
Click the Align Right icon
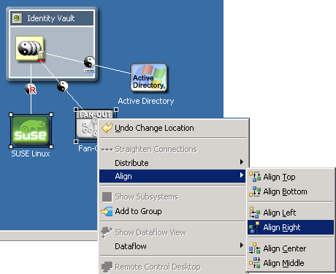pyautogui.click(x=255, y=227)
